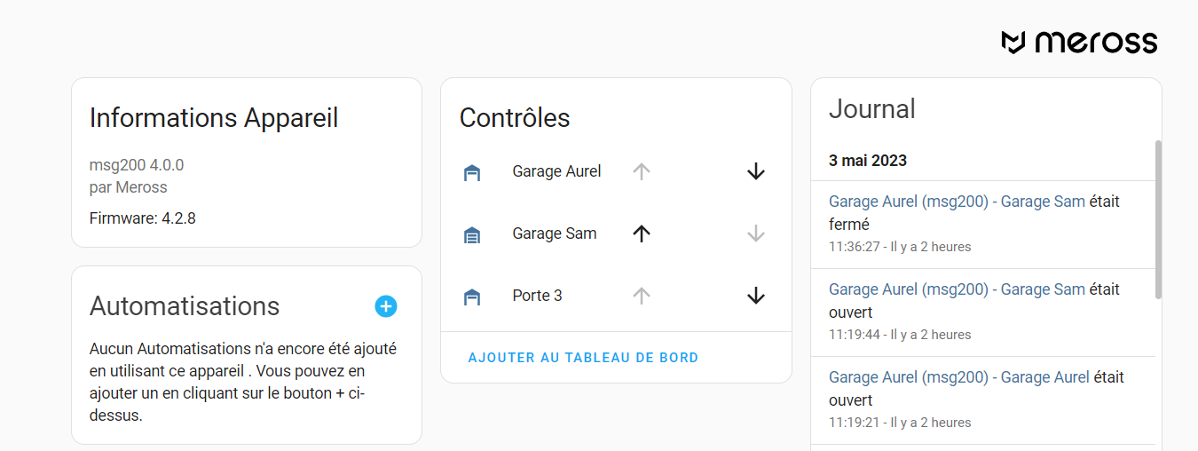Click the Meross logo

(1079, 42)
